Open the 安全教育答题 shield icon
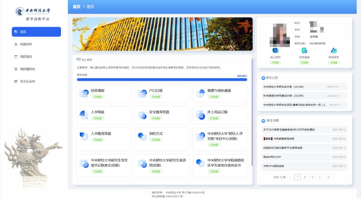 tap(142, 115)
